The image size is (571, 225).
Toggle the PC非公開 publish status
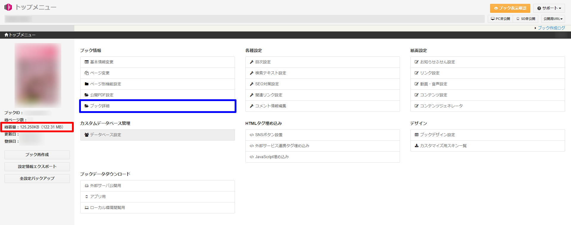[501, 19]
